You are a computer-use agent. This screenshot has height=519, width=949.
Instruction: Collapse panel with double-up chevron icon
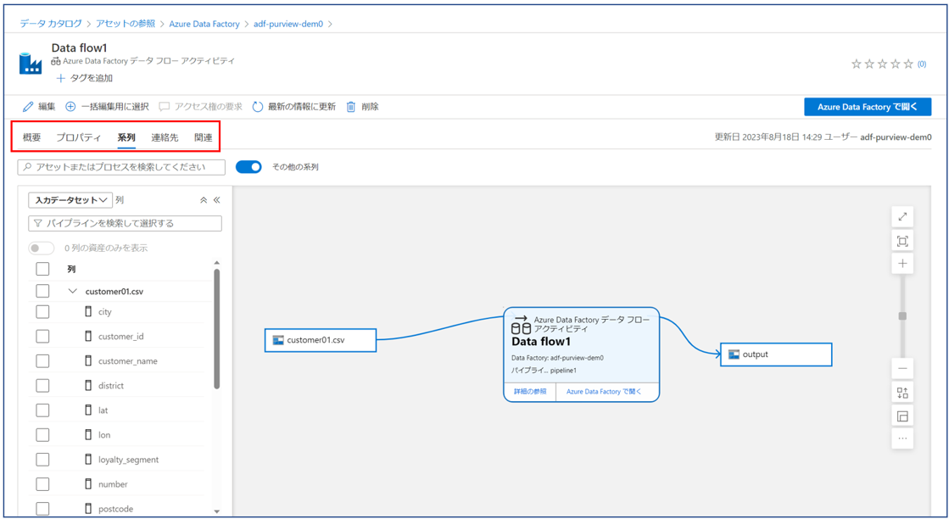click(204, 200)
